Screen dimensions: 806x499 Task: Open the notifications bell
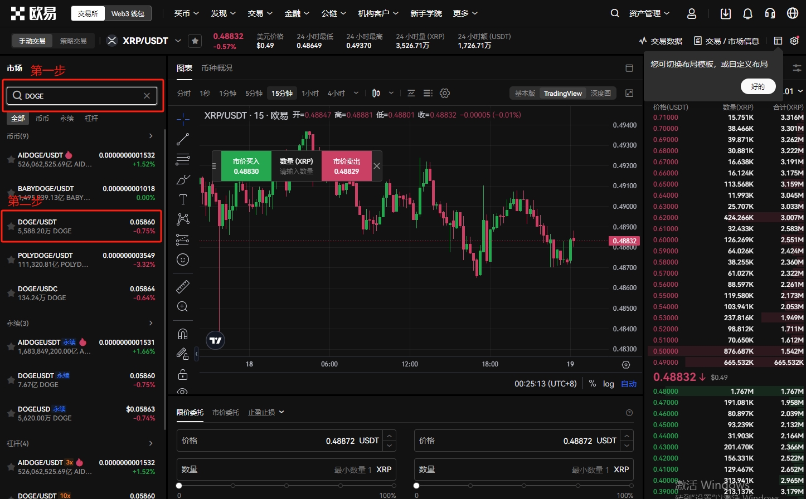(x=748, y=13)
